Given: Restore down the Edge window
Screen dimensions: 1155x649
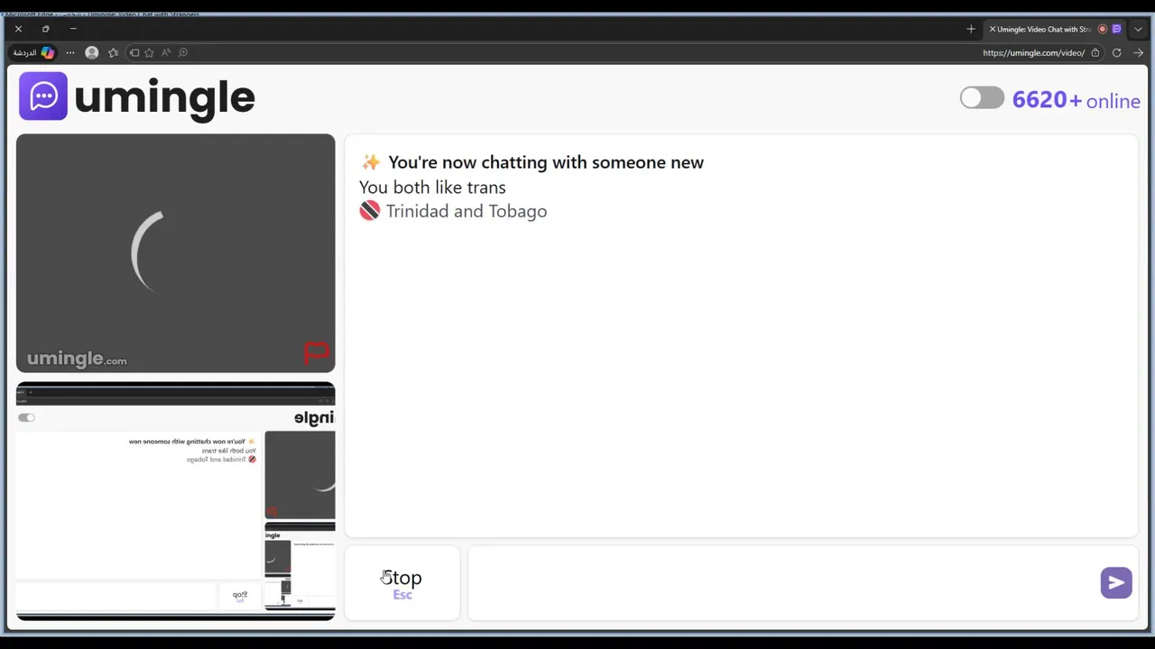Looking at the screenshot, I should pos(45,29).
